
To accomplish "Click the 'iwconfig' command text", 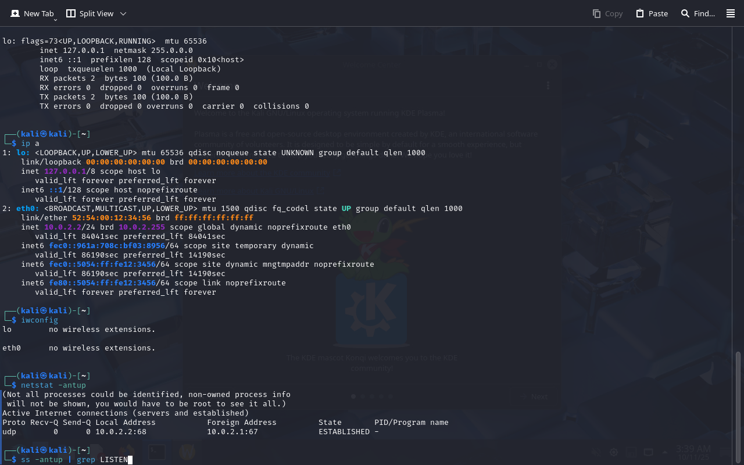I will pyautogui.click(x=40, y=320).
